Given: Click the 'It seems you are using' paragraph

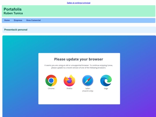Looking at the screenshot, I should [x=79, y=66].
